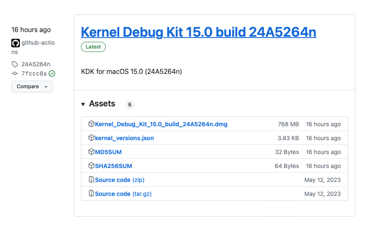Click the May 12, 2023 date on the zip row
The height and width of the screenshot is (228, 373).
322,180
